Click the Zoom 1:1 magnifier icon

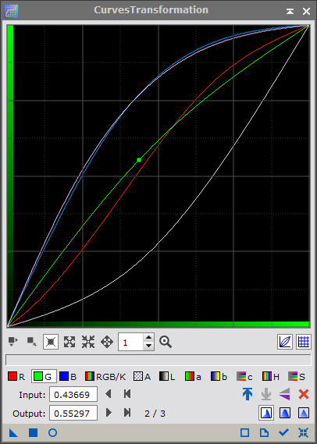coord(166,342)
